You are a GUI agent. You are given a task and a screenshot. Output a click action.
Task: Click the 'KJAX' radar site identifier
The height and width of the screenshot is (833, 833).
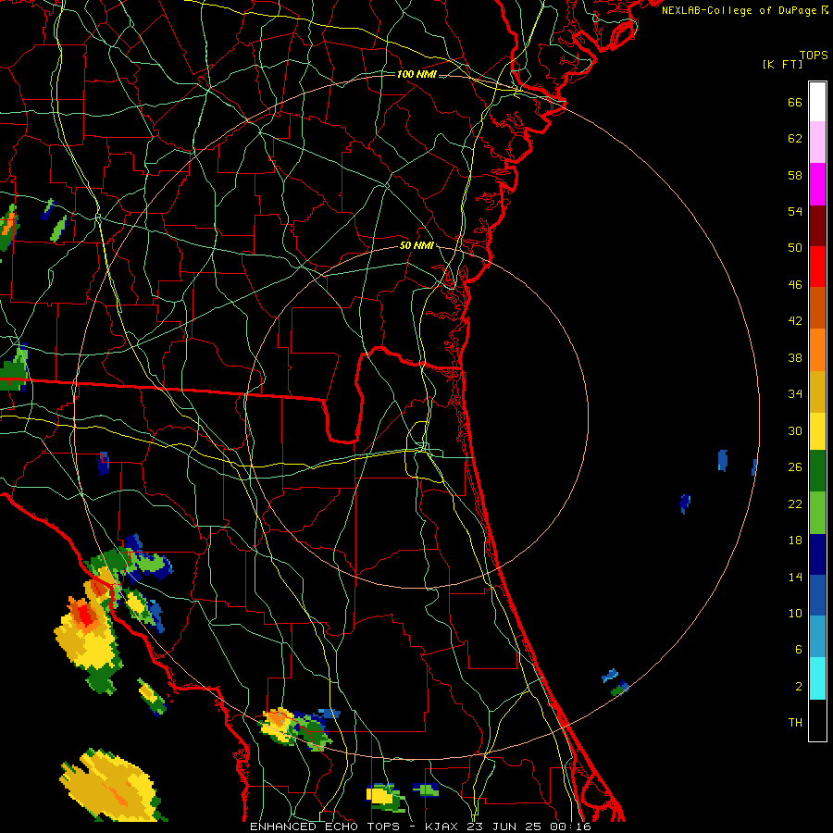443,827
